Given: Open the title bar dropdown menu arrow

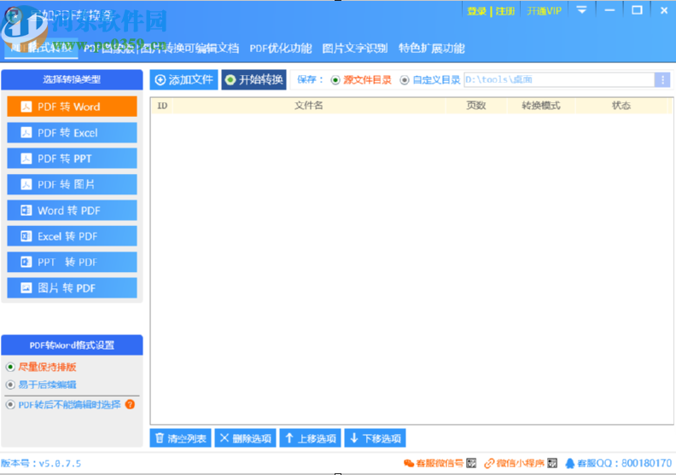Looking at the screenshot, I should [x=581, y=10].
